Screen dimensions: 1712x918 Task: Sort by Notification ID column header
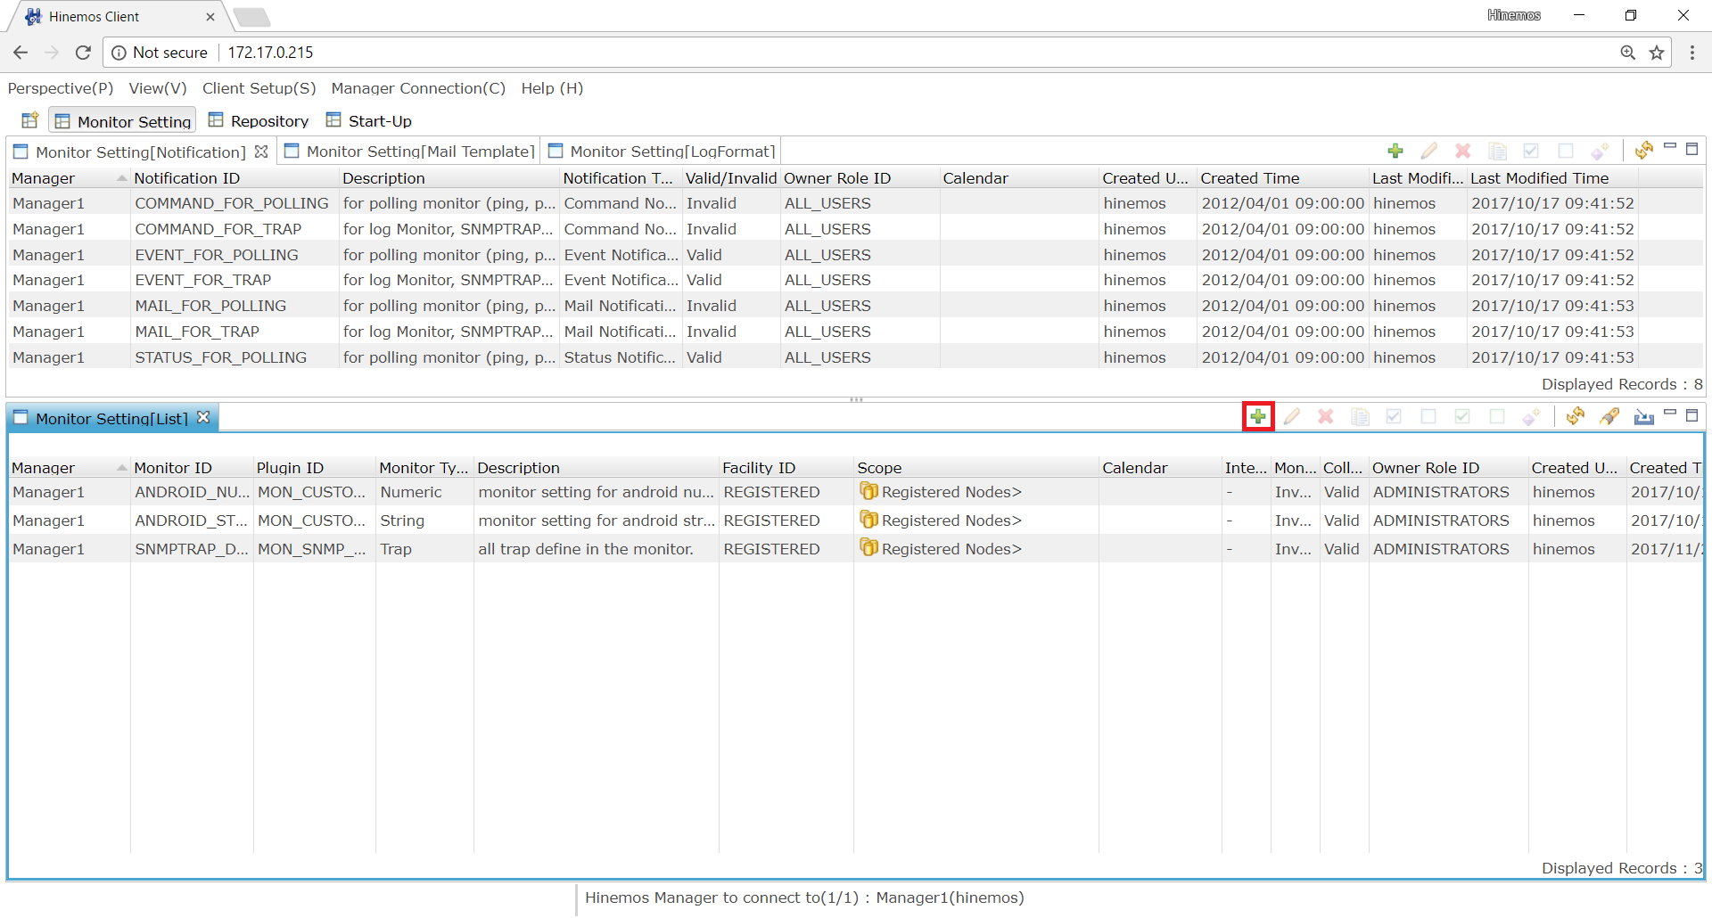point(235,178)
